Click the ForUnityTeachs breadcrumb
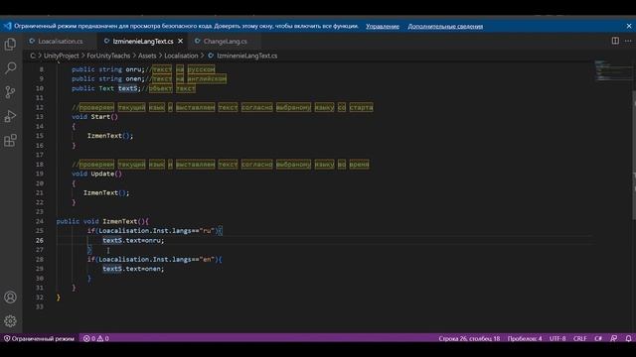The image size is (636, 357). click(x=108, y=56)
